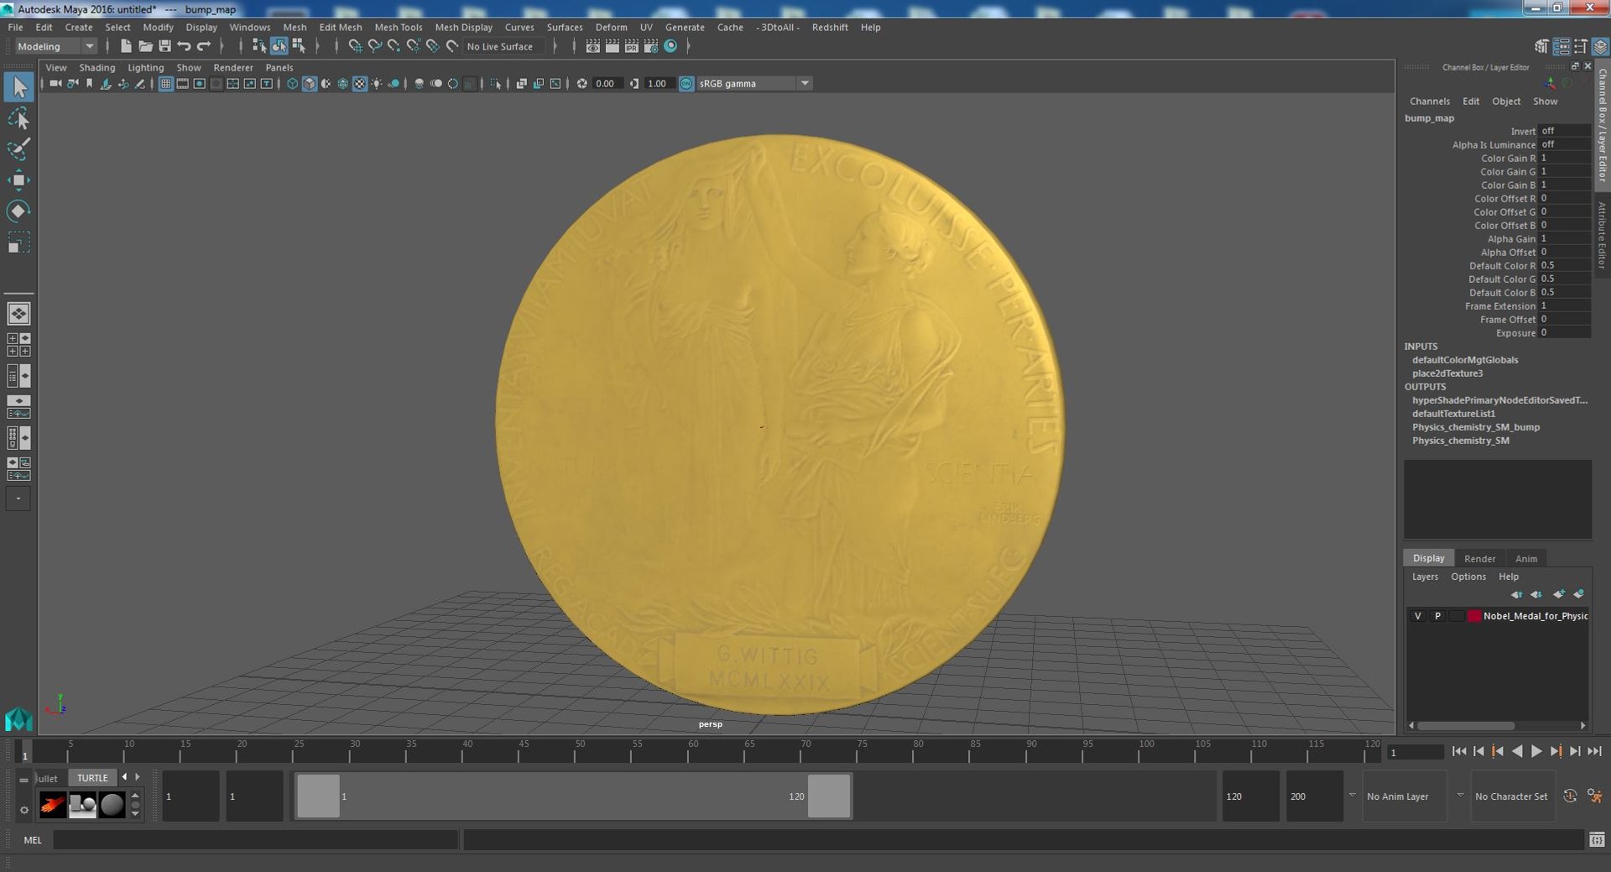Select Physics_chemistry_SM_bump output node
Image resolution: width=1611 pixels, height=872 pixels.
point(1476,427)
